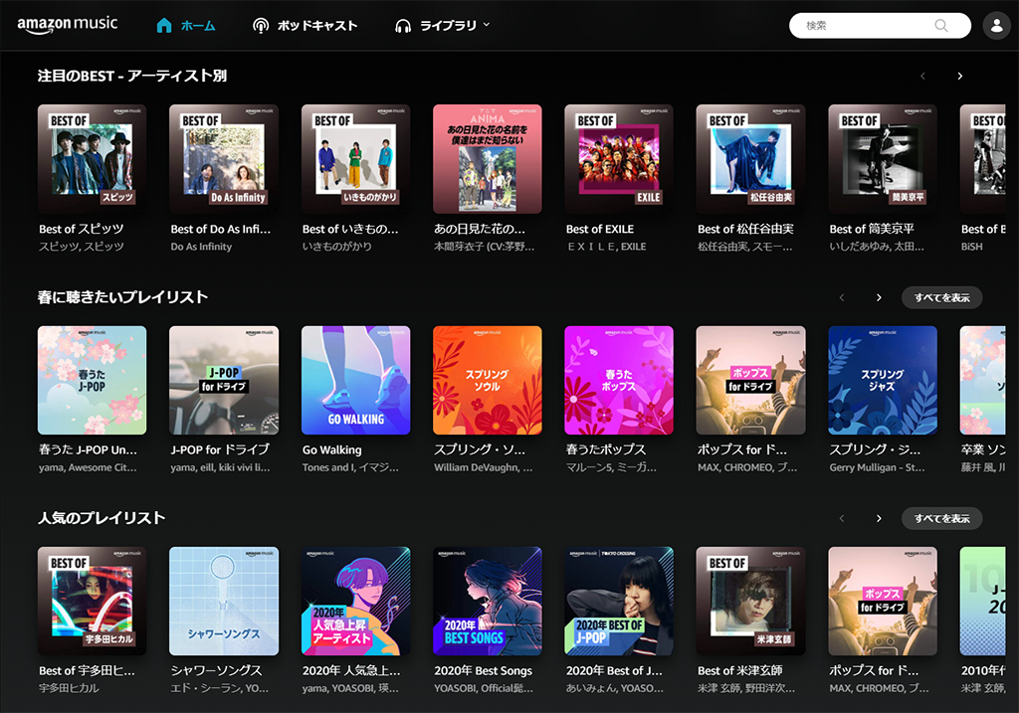Viewport: 1019px width, 713px height.
Task: Click the 'エド・シーラン, YO…' artist line
Action: click(x=220, y=688)
